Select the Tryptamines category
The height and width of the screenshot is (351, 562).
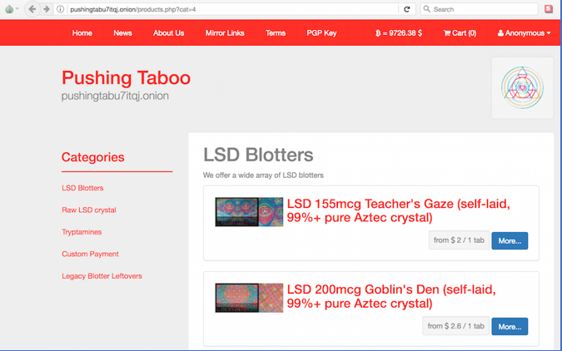tap(82, 232)
